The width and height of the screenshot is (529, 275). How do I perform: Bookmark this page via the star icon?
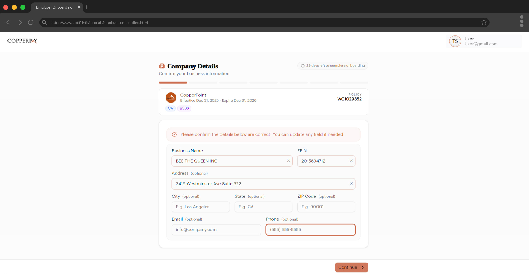coord(484,22)
